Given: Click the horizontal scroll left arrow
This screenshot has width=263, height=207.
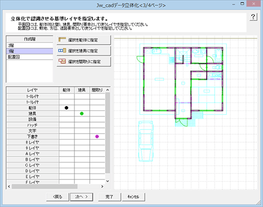Looking at the screenshot, I should pyautogui.click(x=9, y=186).
